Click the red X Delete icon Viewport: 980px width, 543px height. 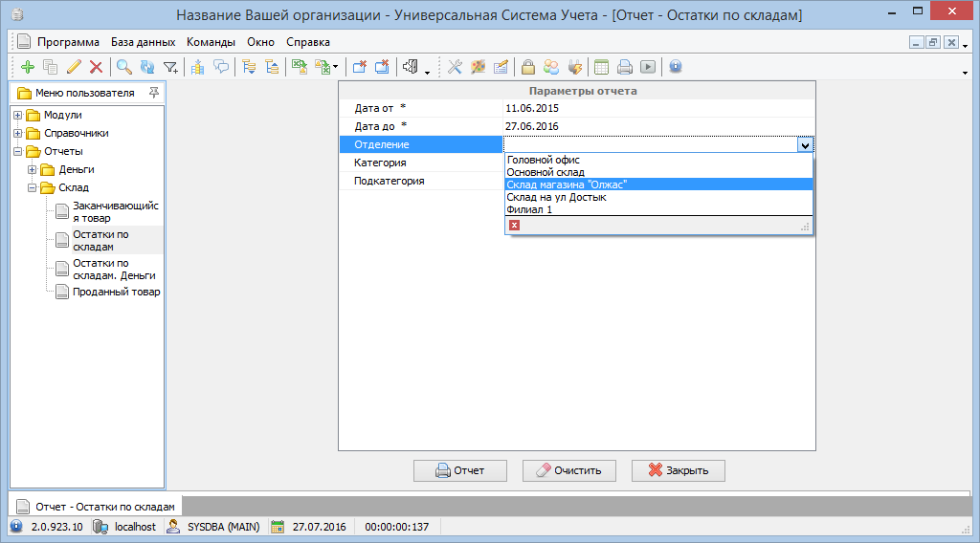pos(96,67)
